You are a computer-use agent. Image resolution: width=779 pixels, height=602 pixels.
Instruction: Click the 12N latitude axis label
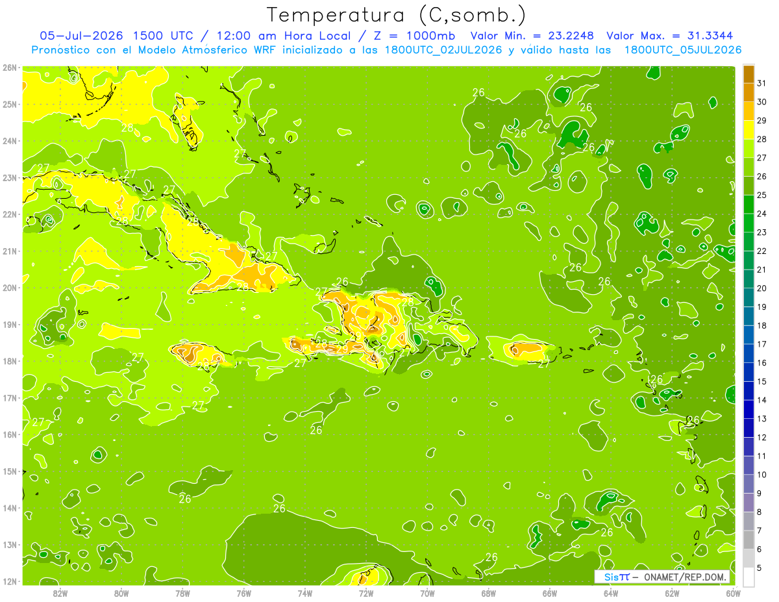(10, 581)
